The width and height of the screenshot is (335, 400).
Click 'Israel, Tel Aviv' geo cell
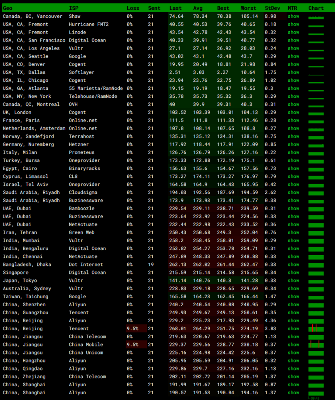pos(25,185)
